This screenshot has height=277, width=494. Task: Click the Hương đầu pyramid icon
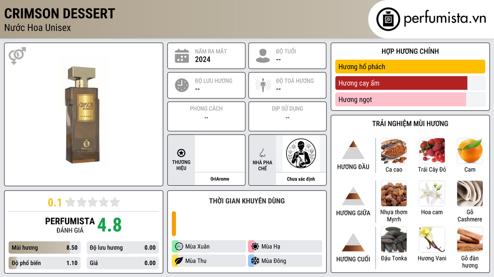pos(353,150)
